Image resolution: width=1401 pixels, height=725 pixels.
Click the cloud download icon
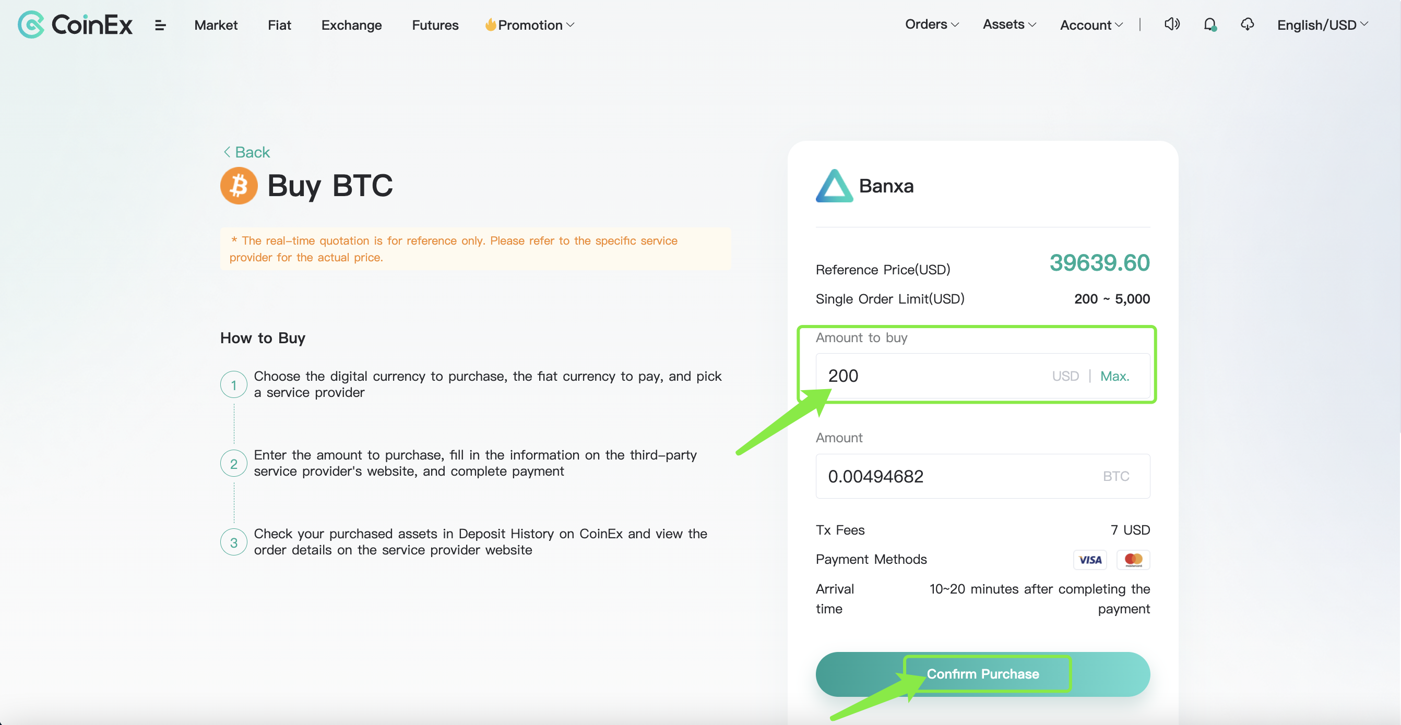1247,25
